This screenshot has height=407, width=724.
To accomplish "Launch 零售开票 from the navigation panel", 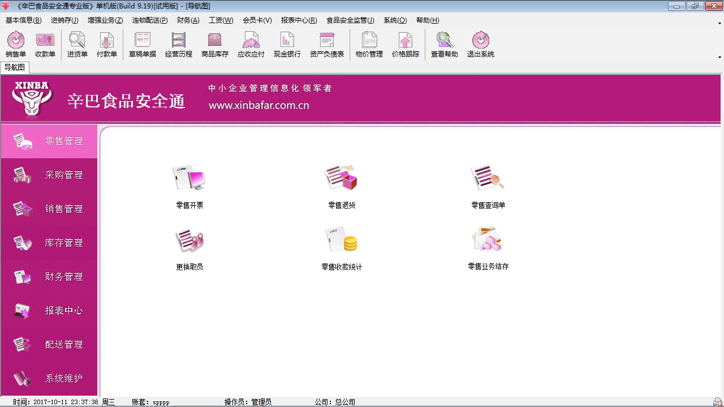I will point(189,186).
